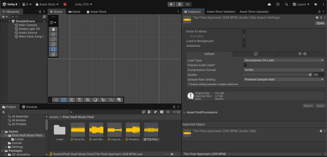Select the desktop platform settings tab

click(x=256, y=54)
